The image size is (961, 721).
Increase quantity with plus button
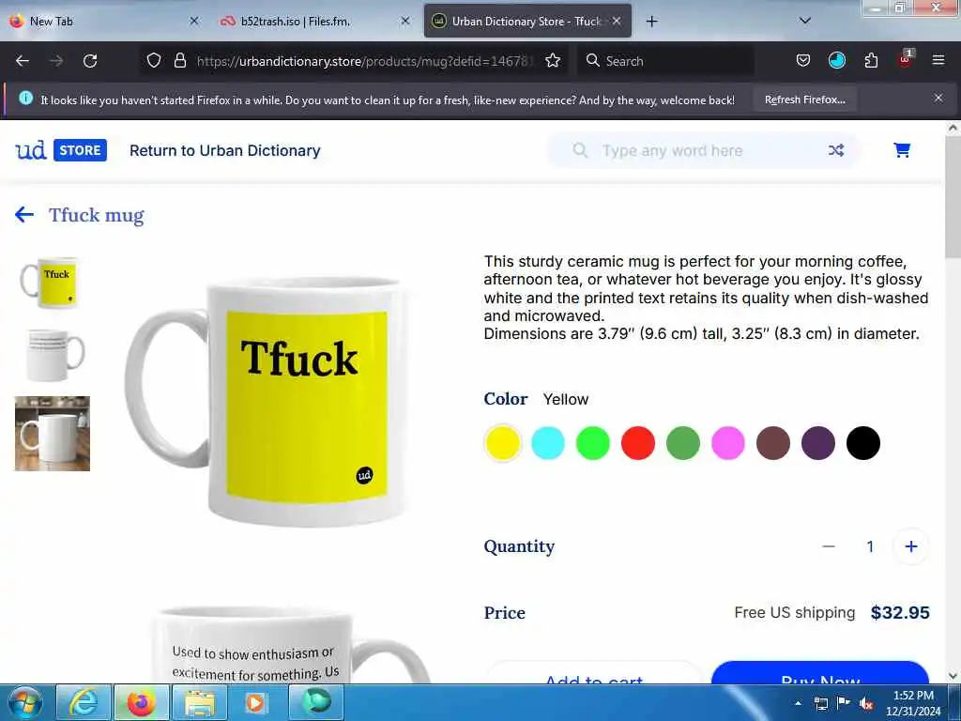(911, 546)
